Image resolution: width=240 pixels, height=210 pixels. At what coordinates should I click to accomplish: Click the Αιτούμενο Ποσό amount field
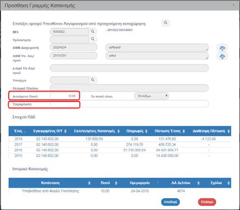point(64,96)
